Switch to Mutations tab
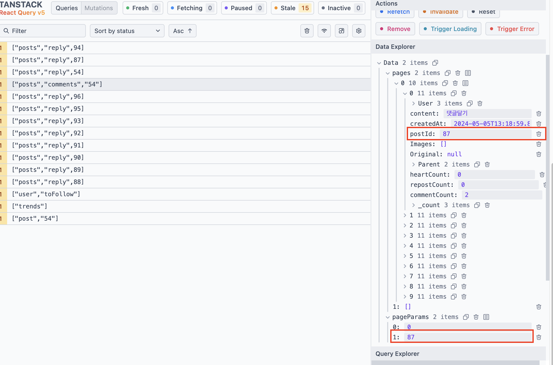The image size is (553, 365). pos(99,8)
